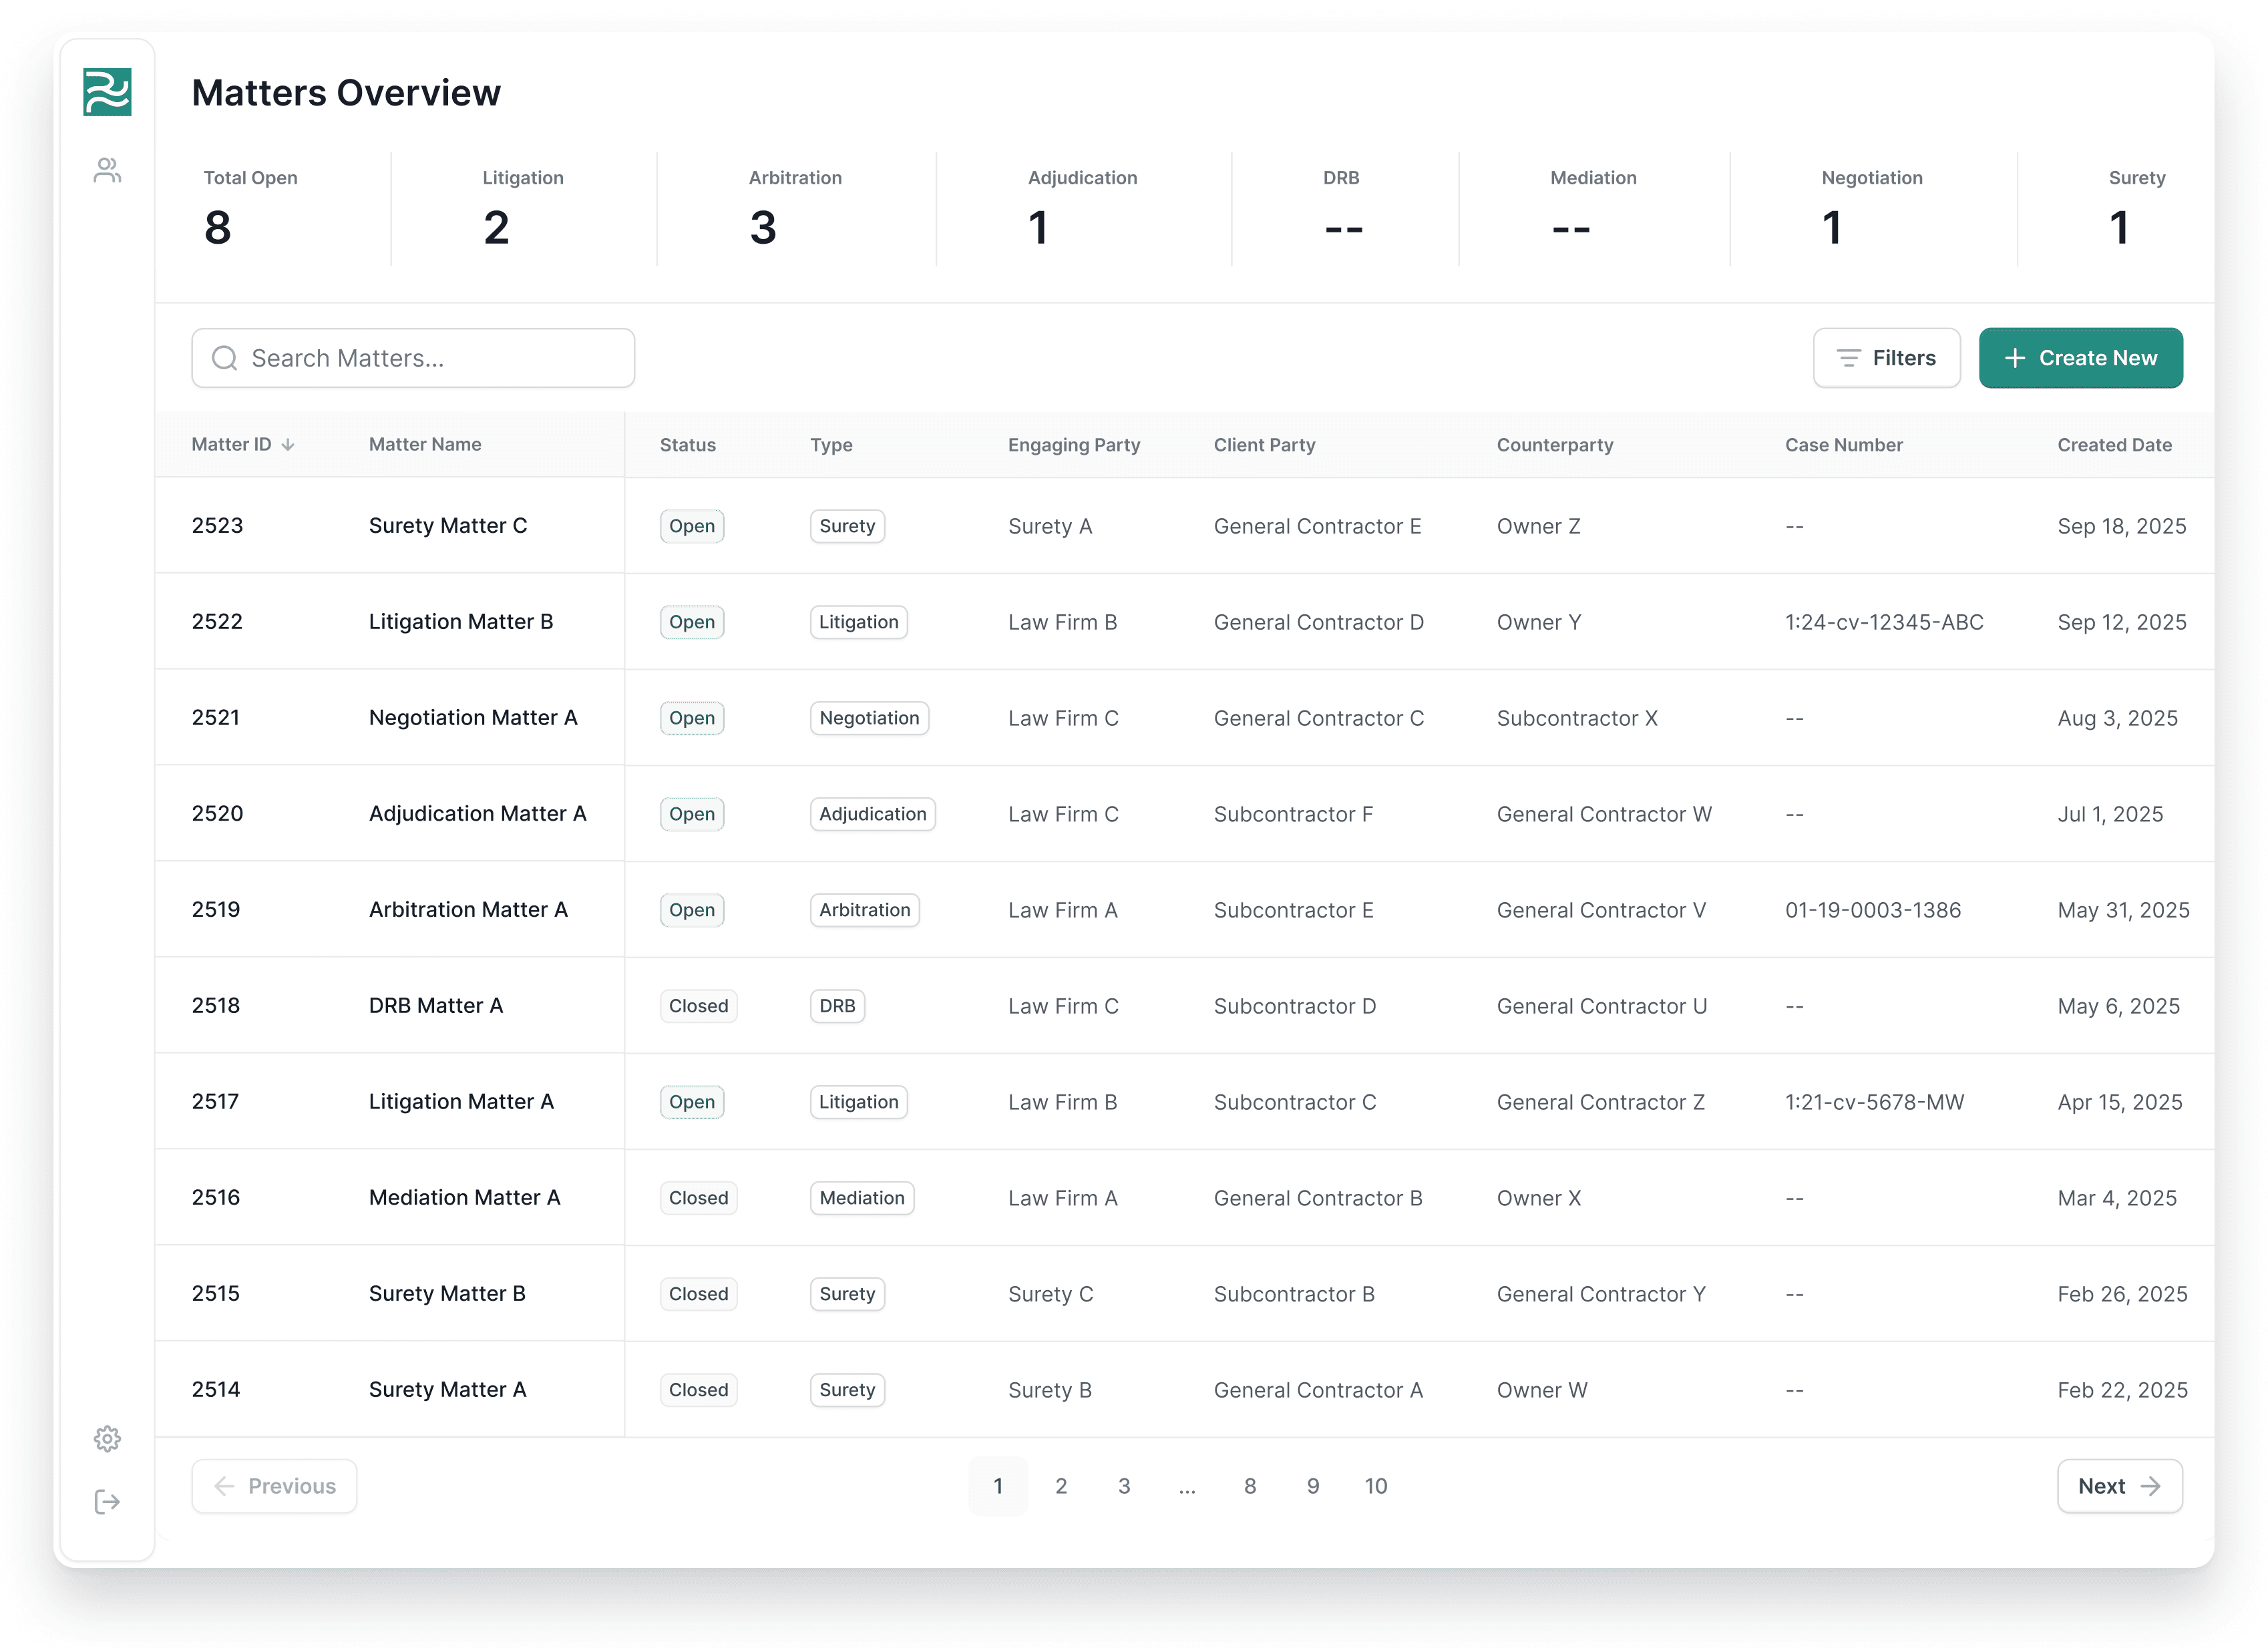Screen dimensions: 2268x1648
Task: Click Create New button
Action: tap(2080, 358)
